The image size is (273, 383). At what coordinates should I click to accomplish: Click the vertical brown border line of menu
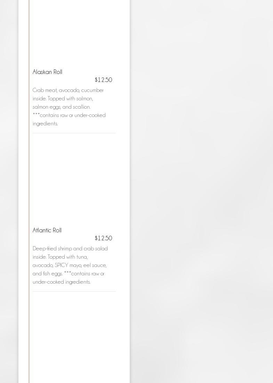pos(29,191)
